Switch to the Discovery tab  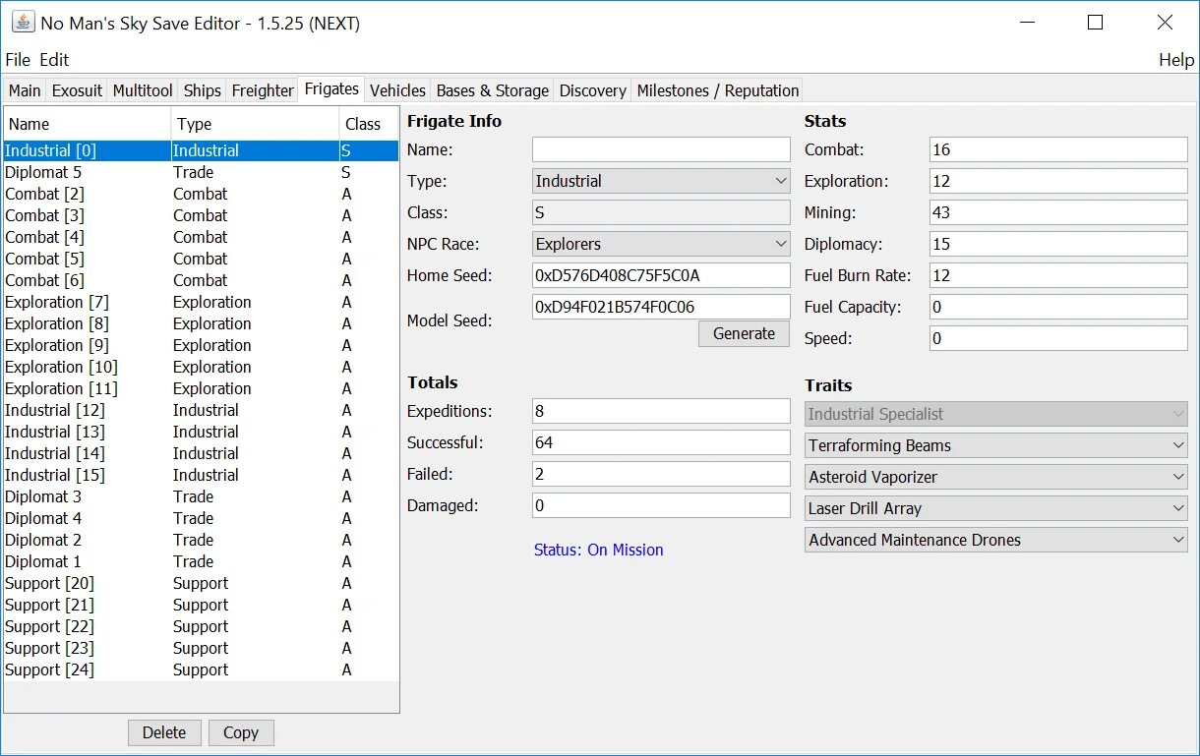(592, 90)
